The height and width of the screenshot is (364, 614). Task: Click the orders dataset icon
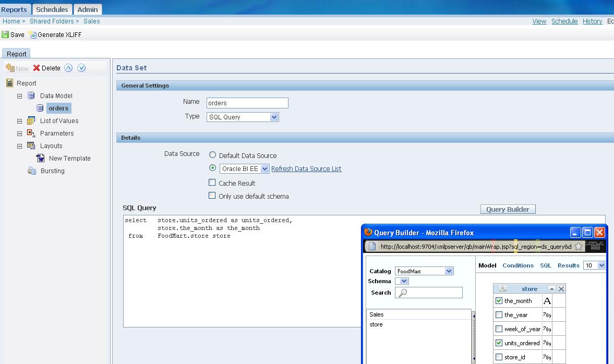click(x=40, y=108)
